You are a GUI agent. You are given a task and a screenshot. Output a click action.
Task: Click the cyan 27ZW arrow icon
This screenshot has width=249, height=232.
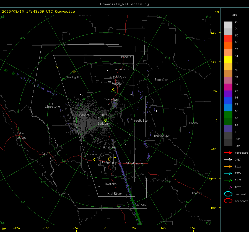tap(228, 174)
